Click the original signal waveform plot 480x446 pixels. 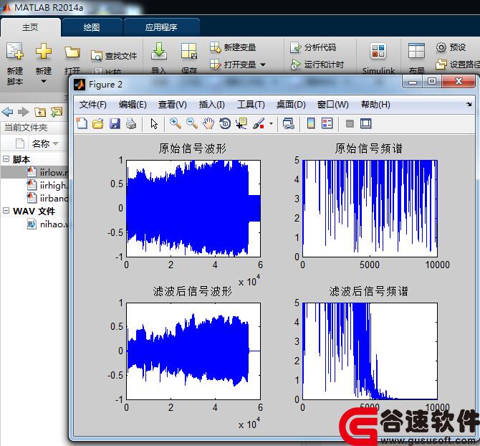click(193, 208)
